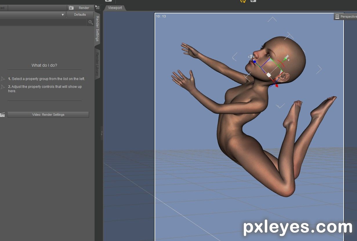The image size is (357, 241).
Task: Click the red X-axis gizmo arrowhead
Action: (x=277, y=86)
